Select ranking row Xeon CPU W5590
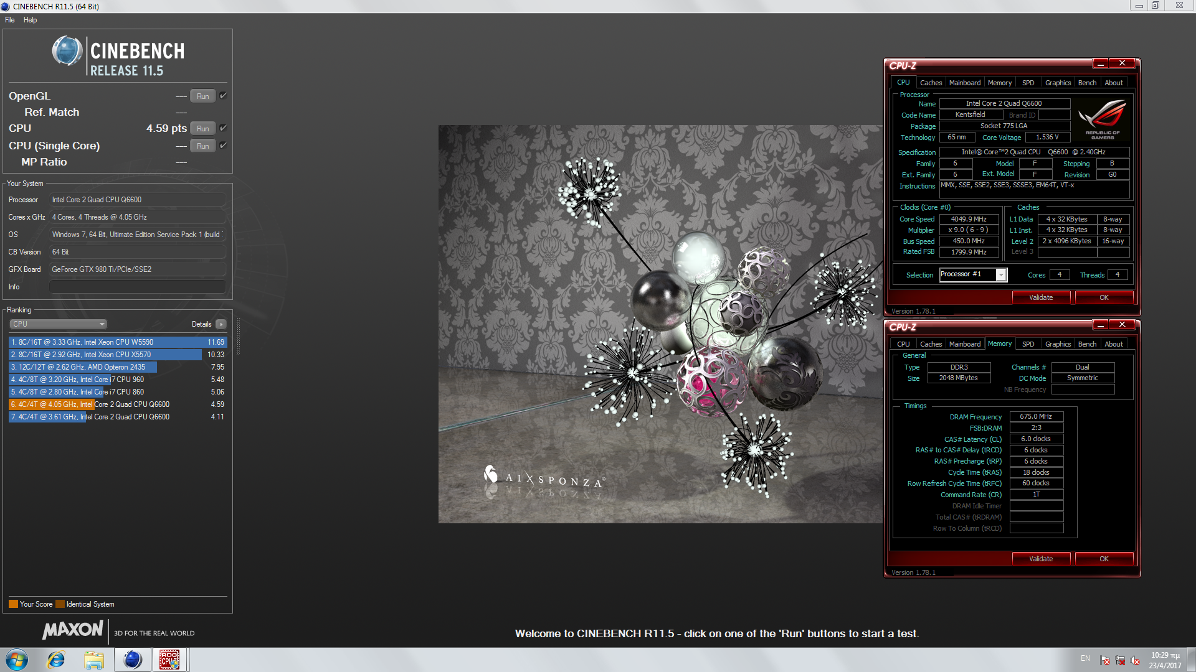The height and width of the screenshot is (672, 1196). click(118, 342)
